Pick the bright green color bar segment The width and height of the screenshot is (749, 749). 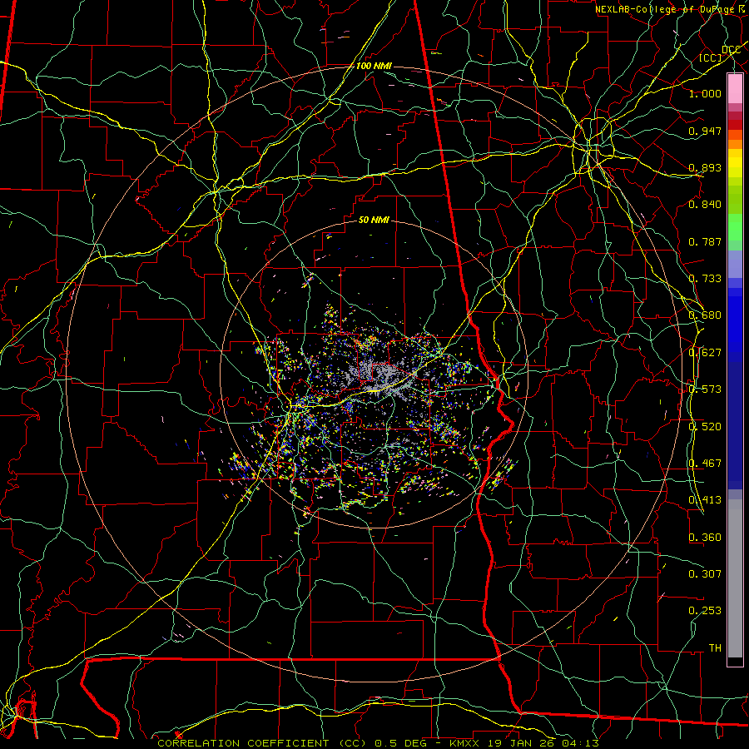click(735, 227)
